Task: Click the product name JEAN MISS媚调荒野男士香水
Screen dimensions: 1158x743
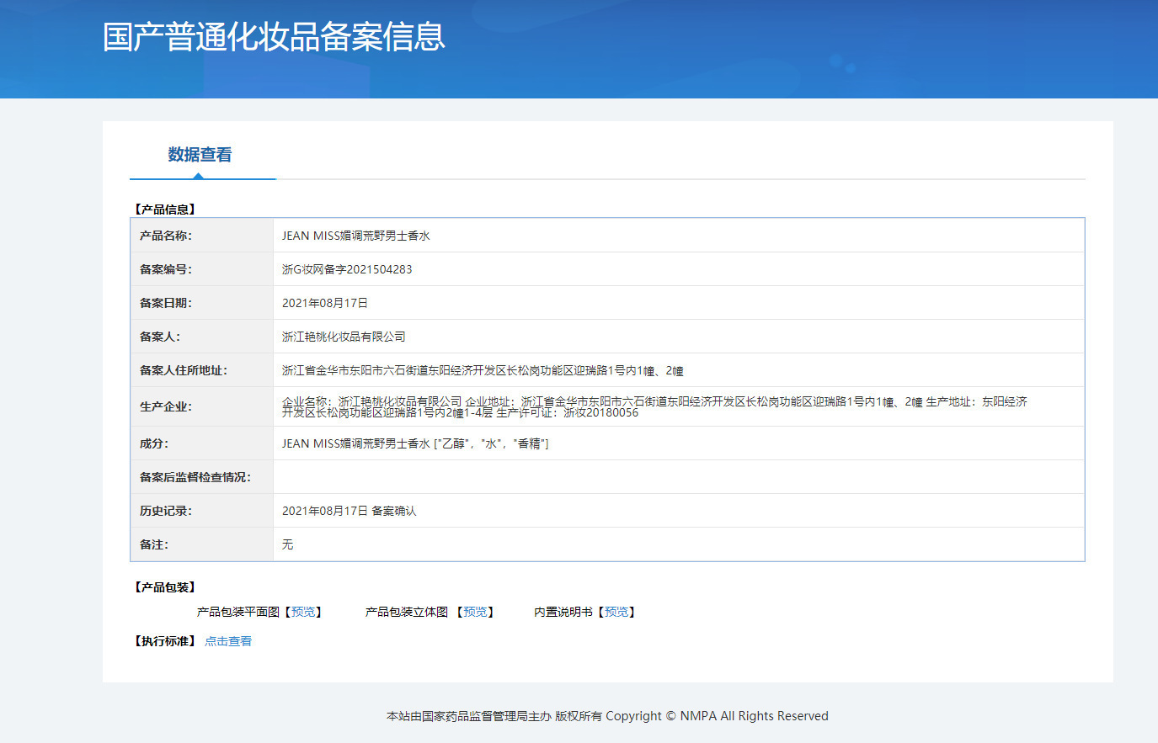Action: click(355, 236)
